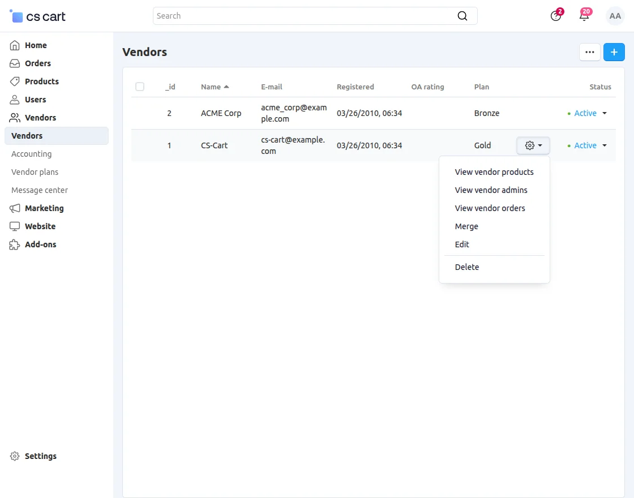Toggle the select-all vendors checkbox
634x498 pixels.
tap(140, 87)
